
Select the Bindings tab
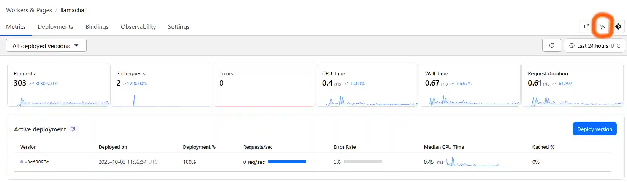[x=97, y=27]
